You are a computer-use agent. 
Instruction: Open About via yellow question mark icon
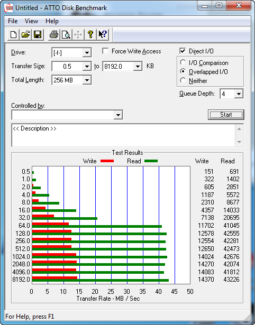[90, 34]
